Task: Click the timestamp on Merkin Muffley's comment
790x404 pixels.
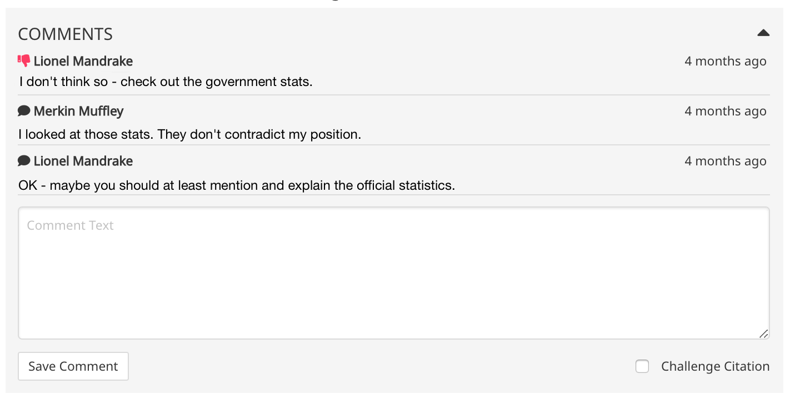Action: [x=726, y=111]
